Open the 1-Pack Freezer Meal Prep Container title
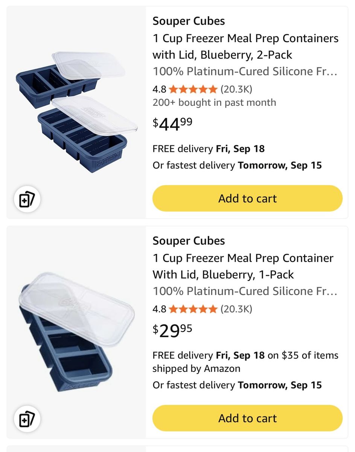 (243, 266)
